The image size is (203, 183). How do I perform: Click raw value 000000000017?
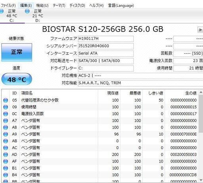[x=184, y=114]
